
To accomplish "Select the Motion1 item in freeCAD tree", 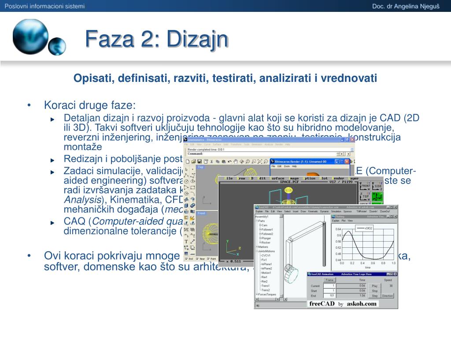I will coord(266,273).
